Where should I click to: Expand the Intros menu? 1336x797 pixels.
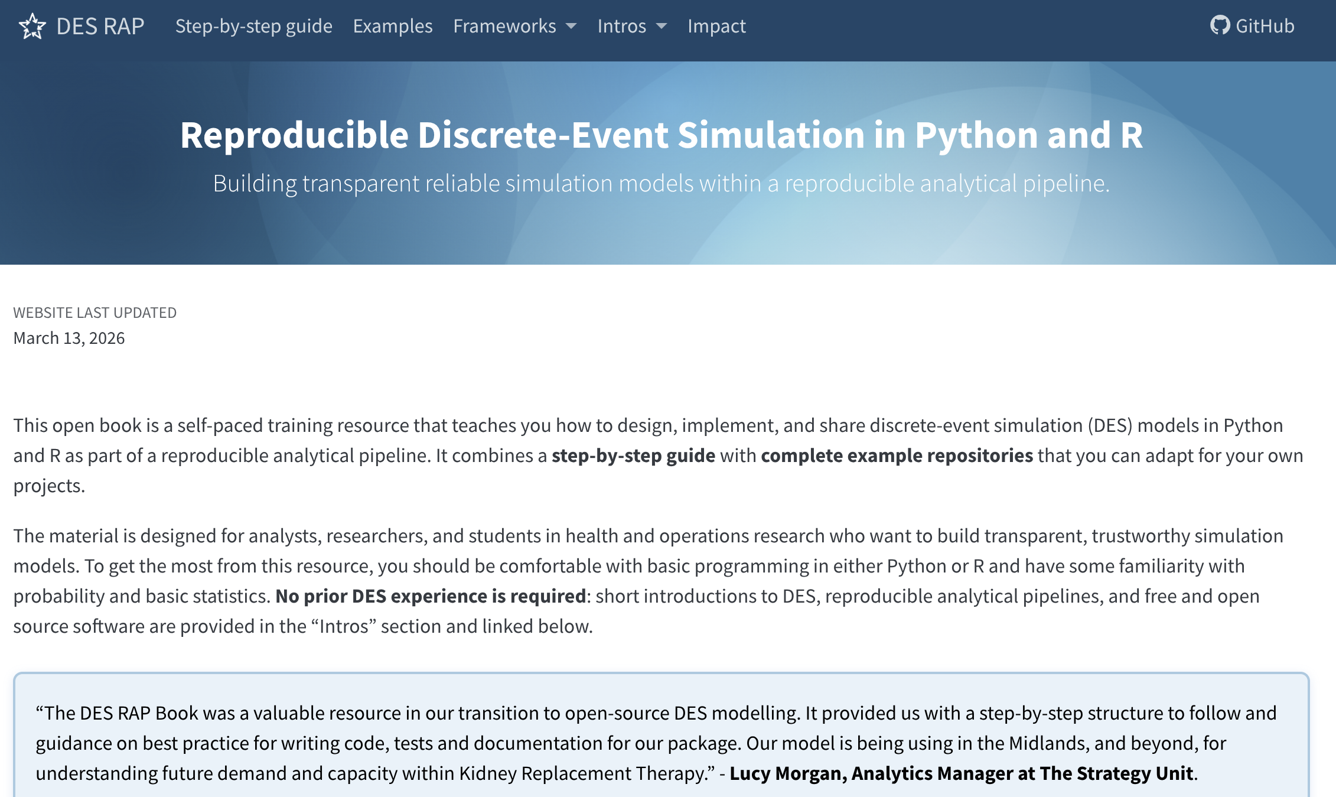pos(621,26)
